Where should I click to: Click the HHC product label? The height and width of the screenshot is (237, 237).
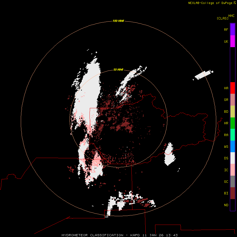(231, 16)
